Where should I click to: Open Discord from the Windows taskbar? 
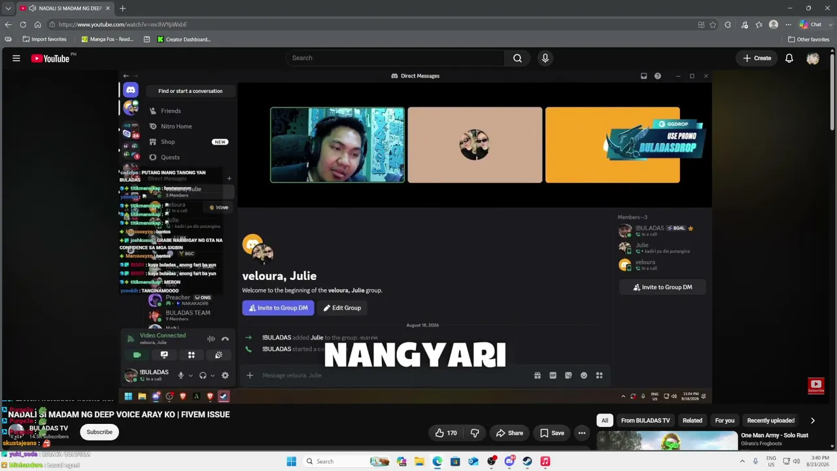[509, 461]
